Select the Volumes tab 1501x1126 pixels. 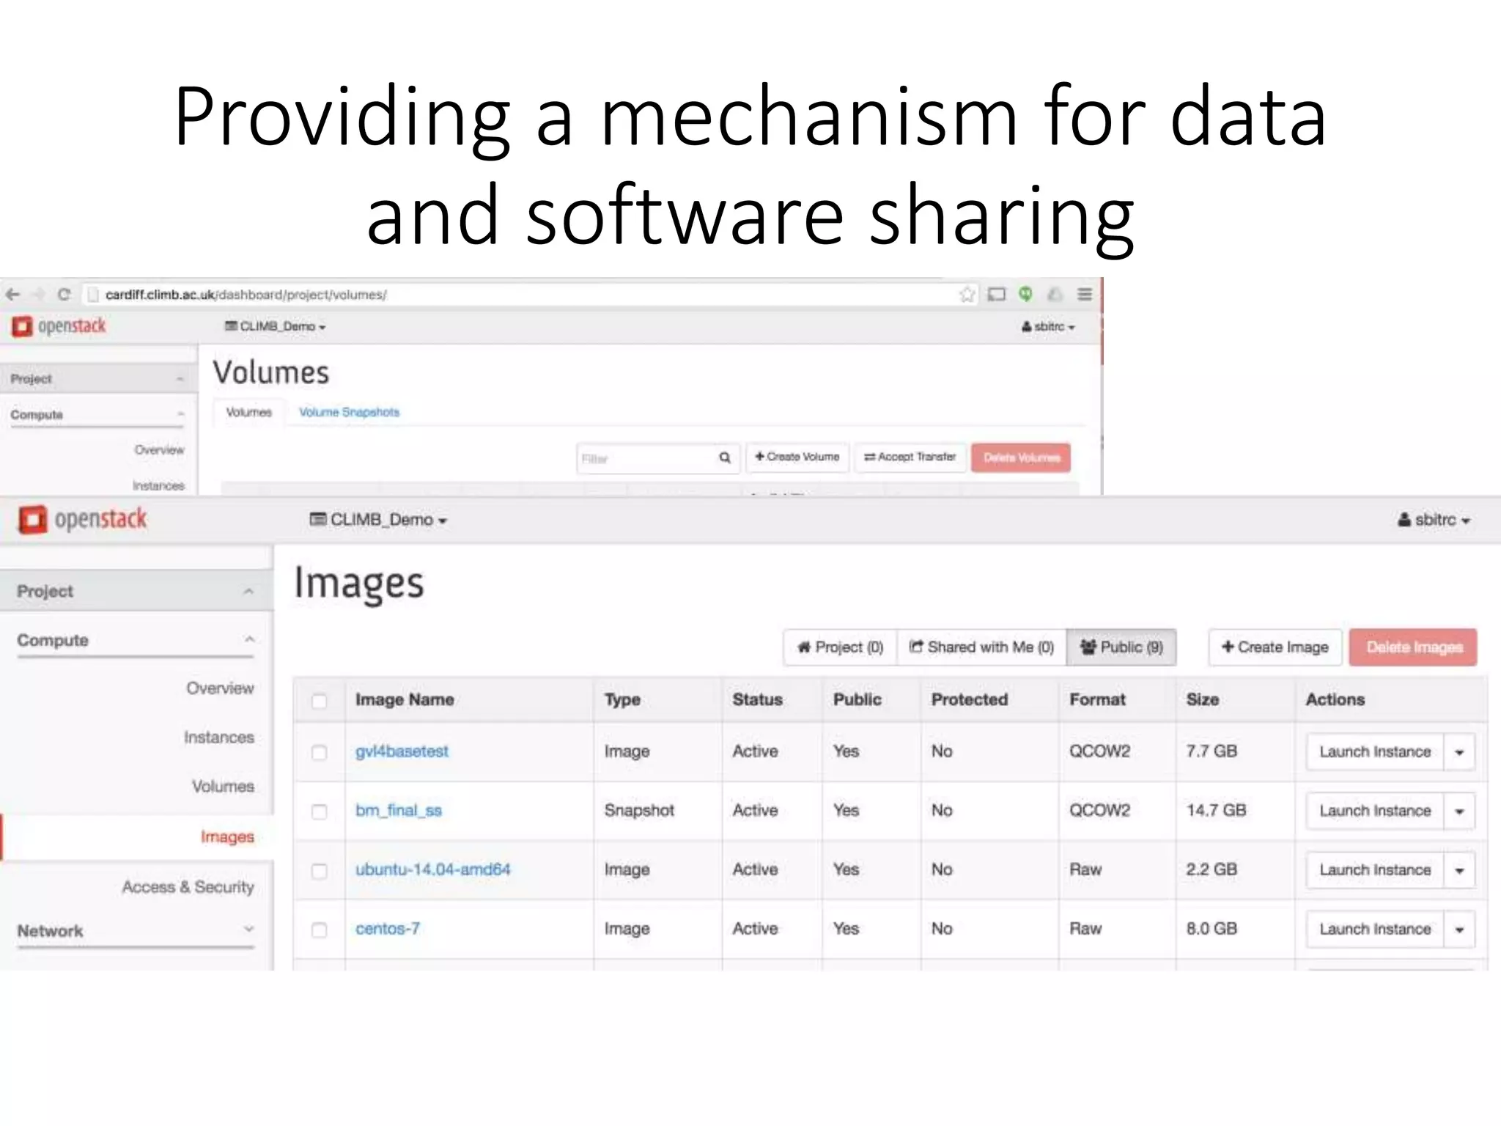point(248,412)
